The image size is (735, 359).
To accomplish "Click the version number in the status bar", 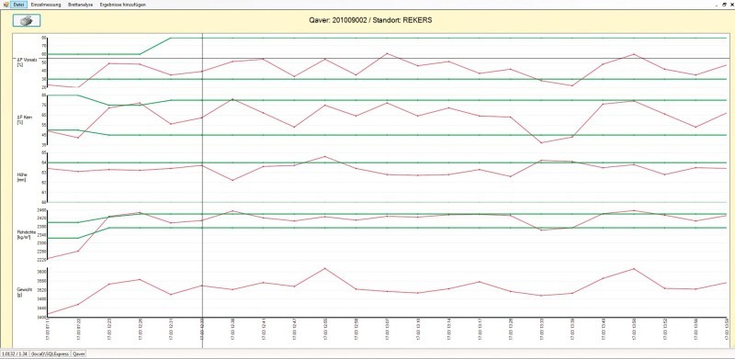I will point(14,354).
